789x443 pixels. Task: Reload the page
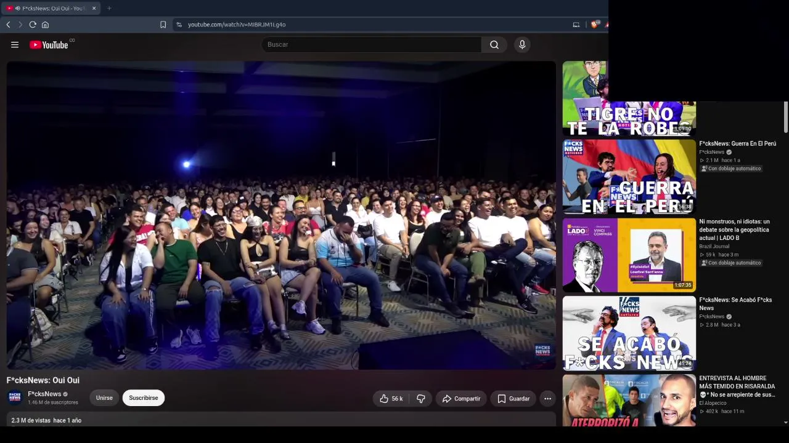click(33, 25)
